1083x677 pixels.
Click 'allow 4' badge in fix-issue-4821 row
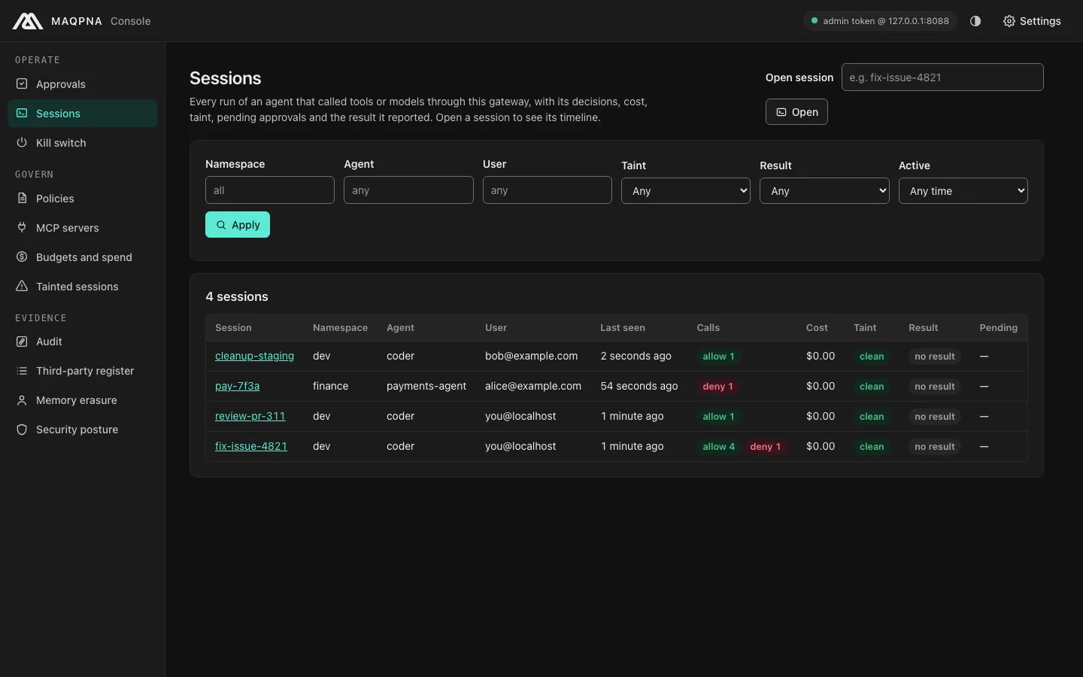click(x=719, y=447)
